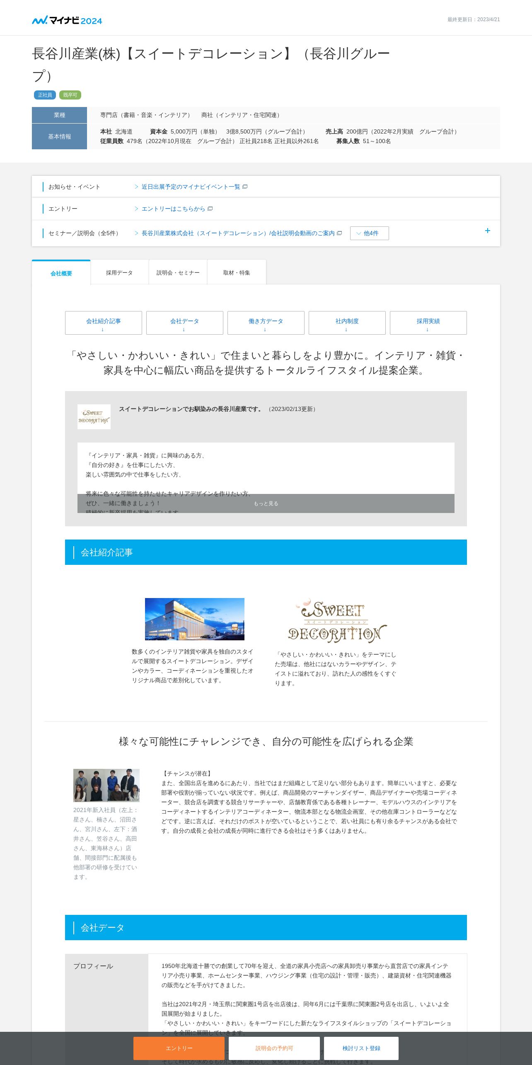The width and height of the screenshot is (532, 1065).
Task: Jump to 社内制度 section
Action: [347, 323]
